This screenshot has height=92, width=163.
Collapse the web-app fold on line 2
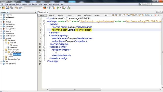pyautogui.click(x=44, y=21)
